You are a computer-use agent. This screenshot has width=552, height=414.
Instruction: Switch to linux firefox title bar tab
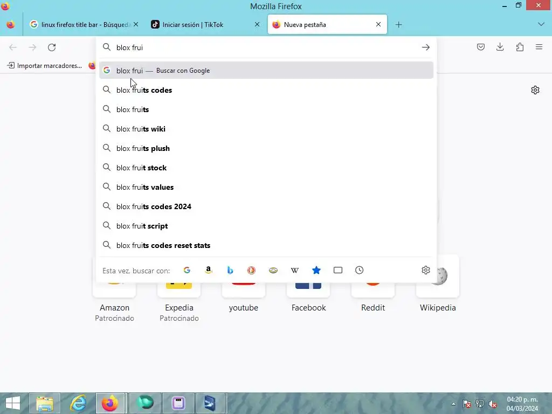coord(85,25)
